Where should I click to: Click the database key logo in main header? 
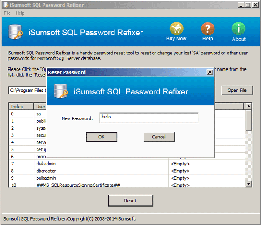point(15,32)
